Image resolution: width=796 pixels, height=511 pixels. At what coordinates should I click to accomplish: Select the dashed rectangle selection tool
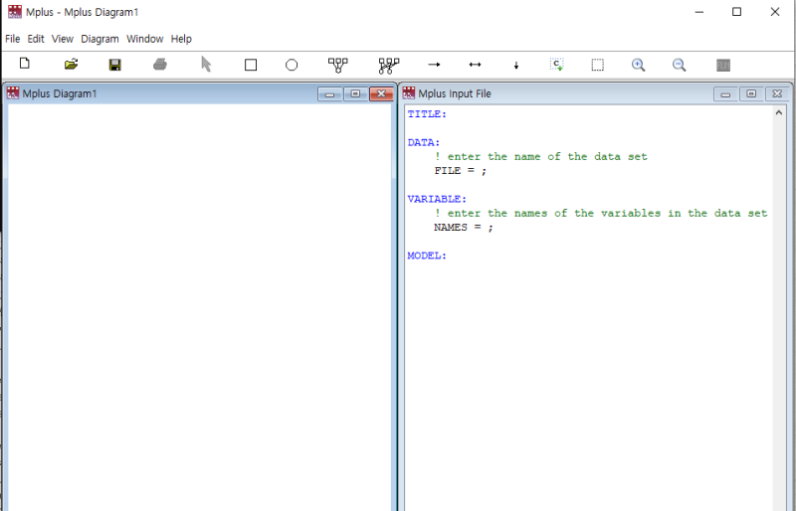click(x=597, y=65)
